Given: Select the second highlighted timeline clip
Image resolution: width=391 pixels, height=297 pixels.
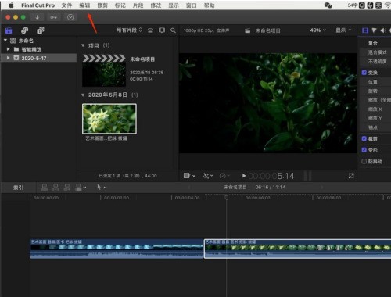Looking at the screenshot, I should coord(297,249).
